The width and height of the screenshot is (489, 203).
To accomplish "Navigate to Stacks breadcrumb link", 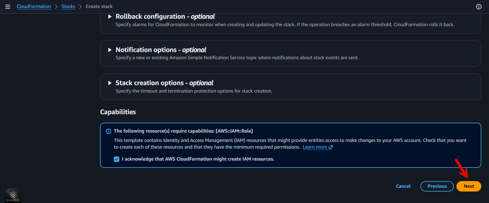I will [68, 6].
